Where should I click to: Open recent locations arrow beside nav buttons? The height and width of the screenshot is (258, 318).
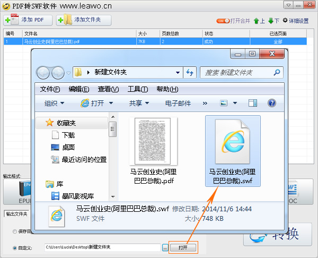(x=69, y=73)
